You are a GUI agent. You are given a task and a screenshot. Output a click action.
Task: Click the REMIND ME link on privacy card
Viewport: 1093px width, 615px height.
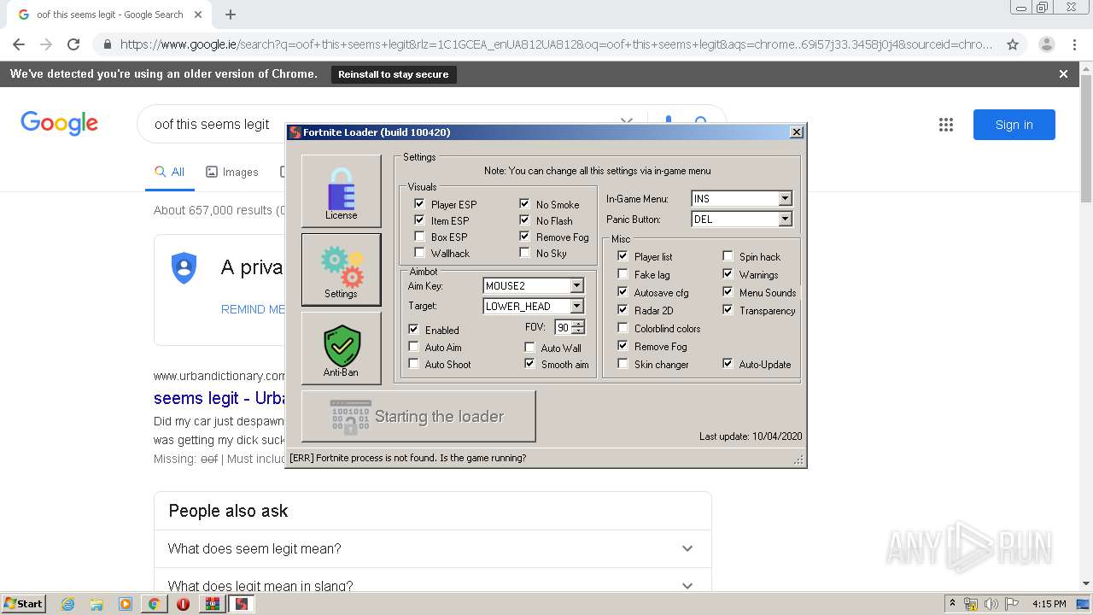tap(253, 309)
